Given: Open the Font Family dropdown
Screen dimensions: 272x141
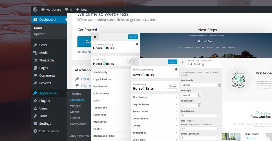Looking at the screenshot, I should point(201,85).
